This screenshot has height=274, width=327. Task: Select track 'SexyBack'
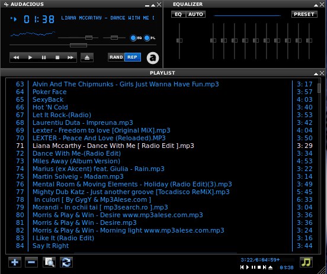(x=48, y=99)
